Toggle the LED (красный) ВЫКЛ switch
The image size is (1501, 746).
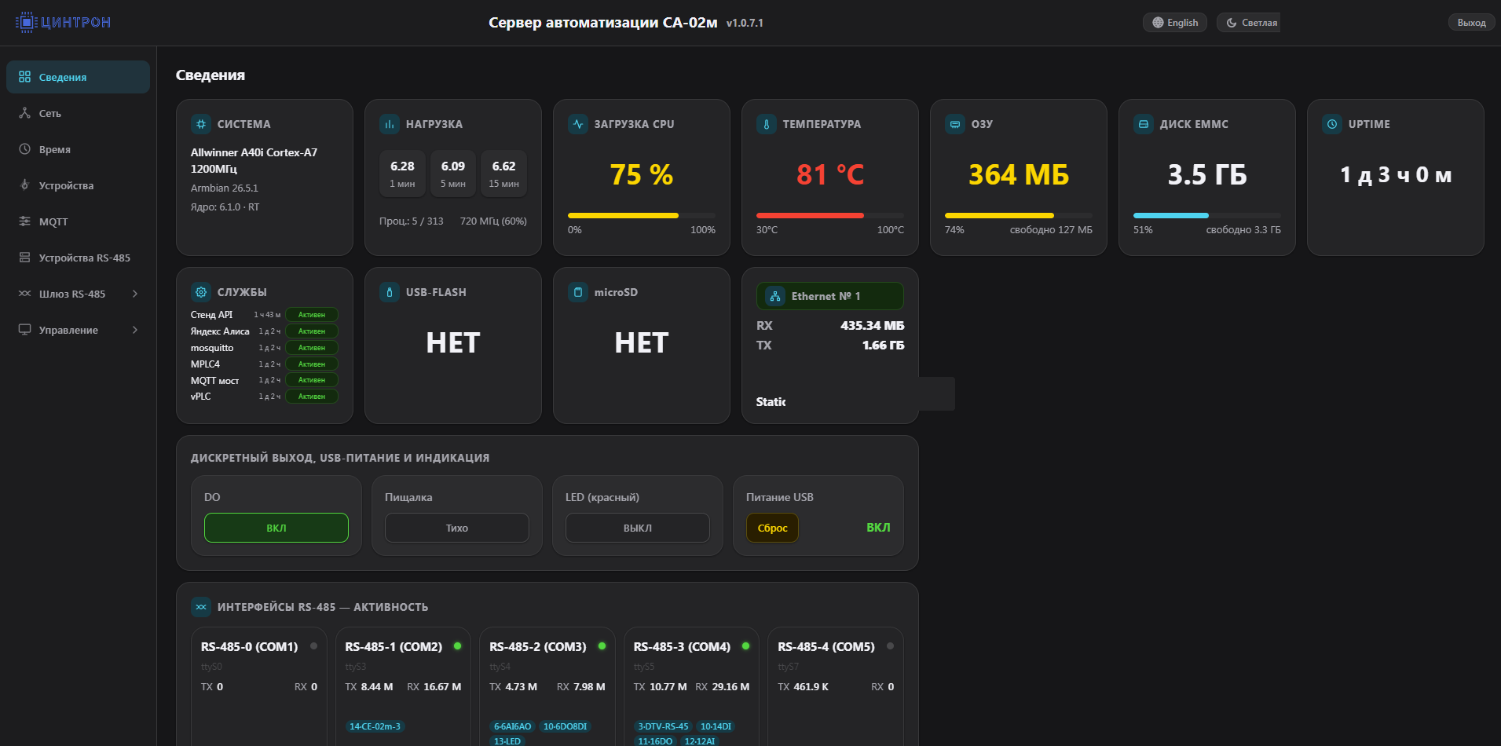tap(638, 528)
